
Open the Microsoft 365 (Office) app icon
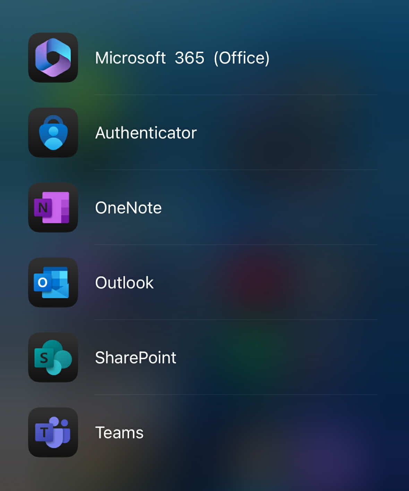coord(53,58)
